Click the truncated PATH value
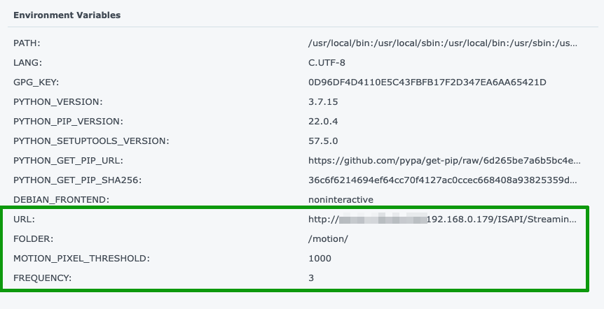The height and width of the screenshot is (309, 604). [x=443, y=43]
